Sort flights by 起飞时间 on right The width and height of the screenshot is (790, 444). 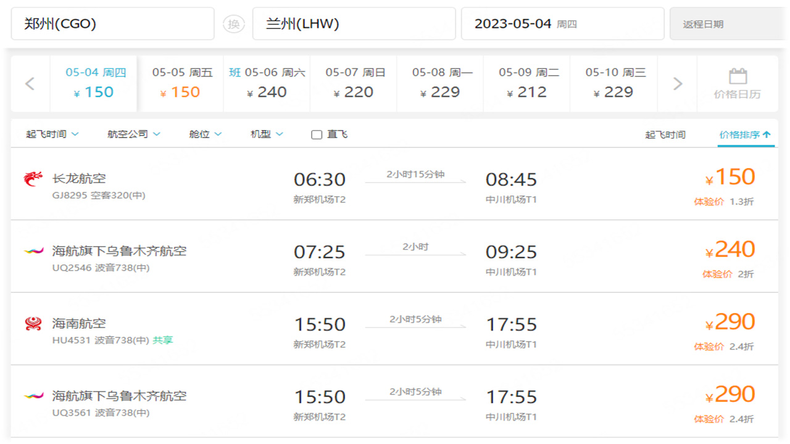(665, 134)
